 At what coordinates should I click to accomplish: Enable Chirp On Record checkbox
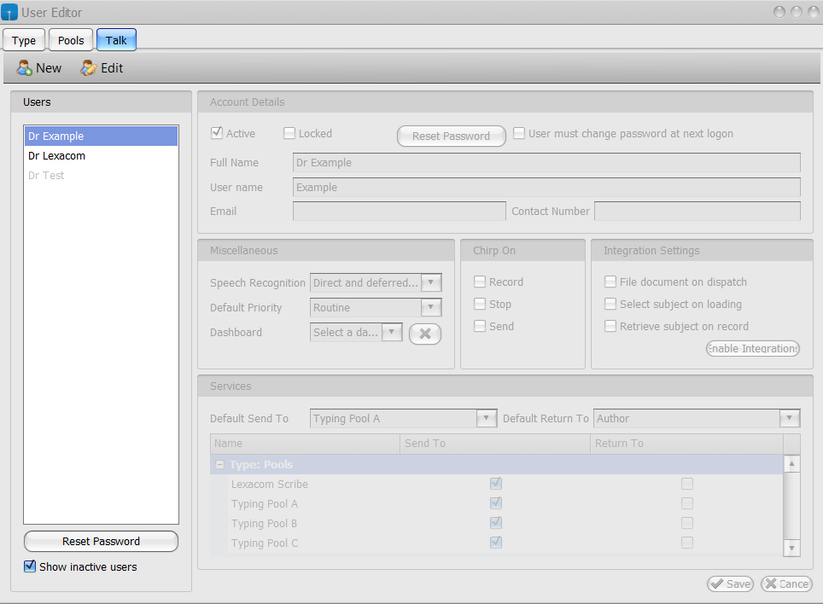[x=480, y=282]
